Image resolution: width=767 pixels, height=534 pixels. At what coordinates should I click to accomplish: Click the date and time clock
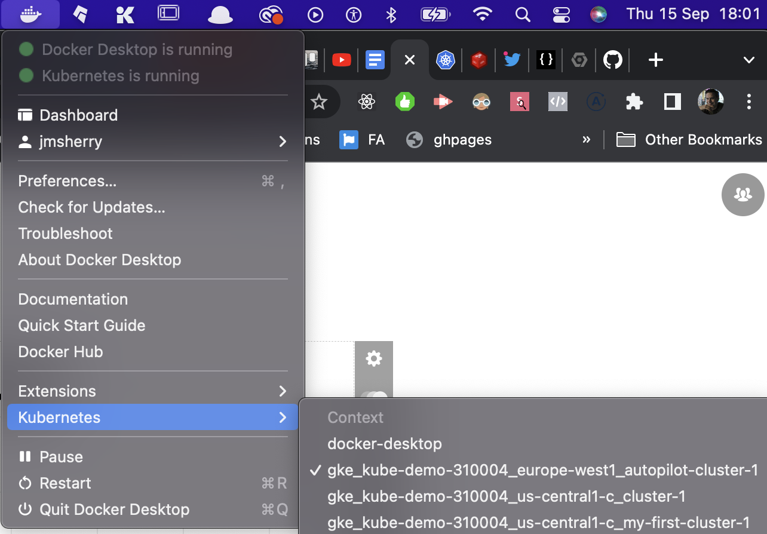693,14
